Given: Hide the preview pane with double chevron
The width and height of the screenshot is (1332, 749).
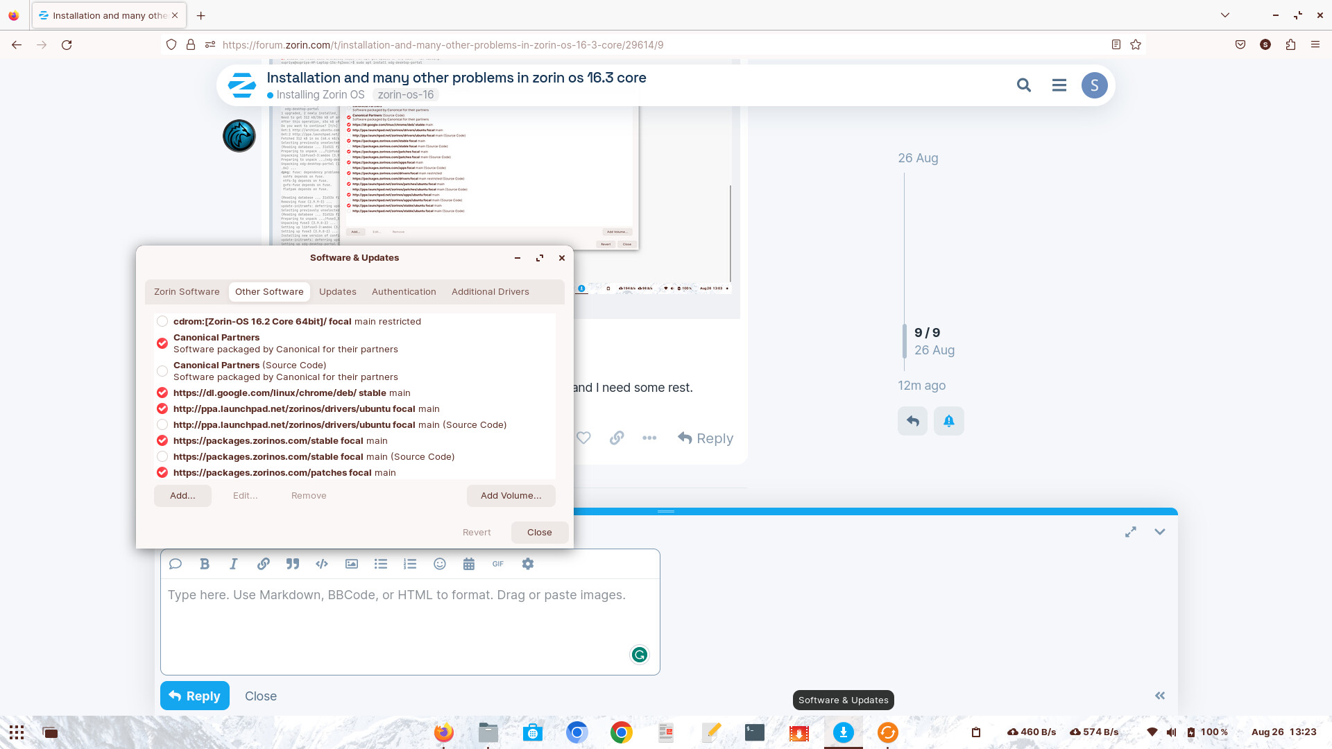Looking at the screenshot, I should 1160,696.
